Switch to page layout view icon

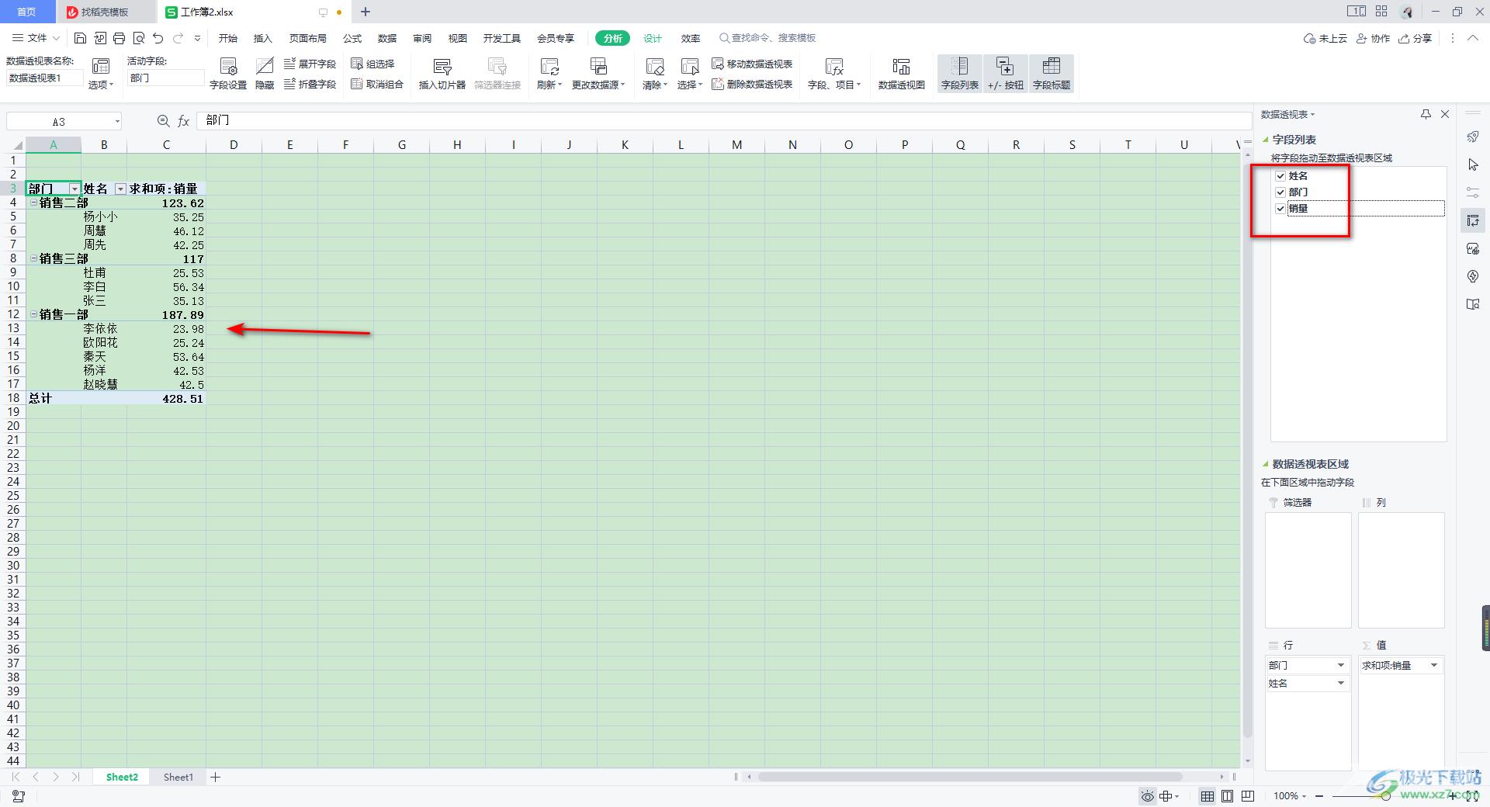tap(1227, 796)
